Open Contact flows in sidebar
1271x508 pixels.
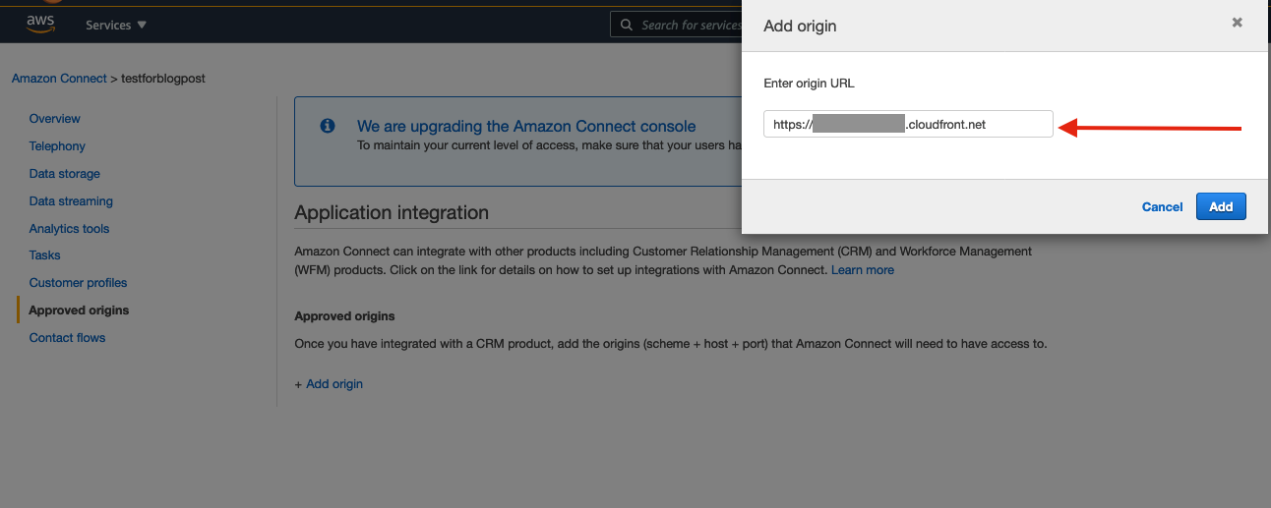tap(67, 338)
